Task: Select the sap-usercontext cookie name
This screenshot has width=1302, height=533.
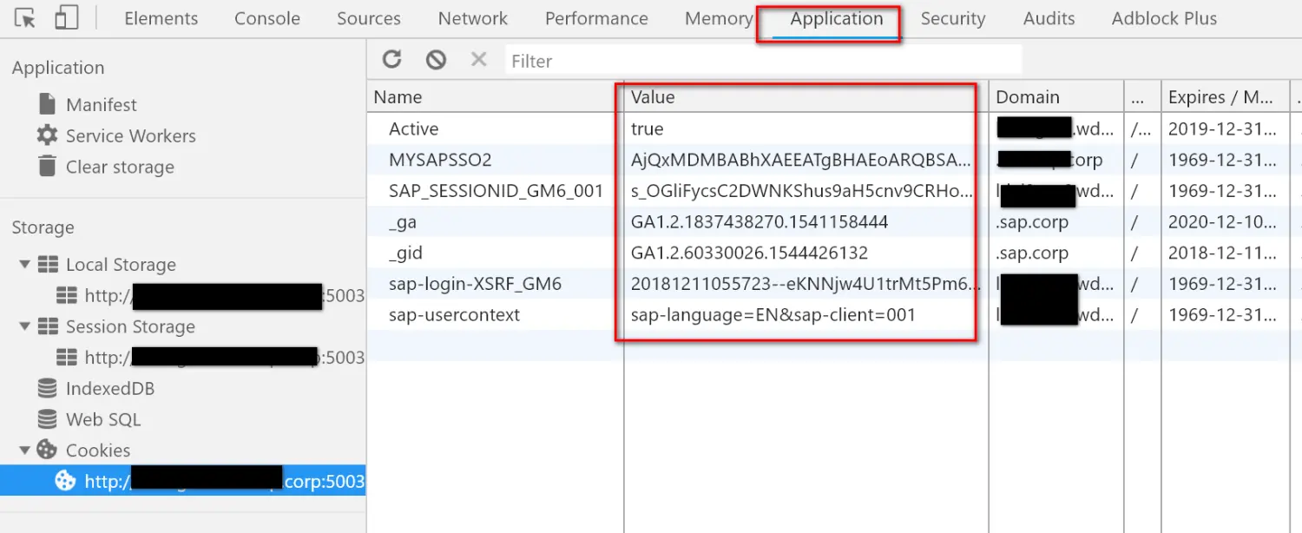Action: point(454,315)
